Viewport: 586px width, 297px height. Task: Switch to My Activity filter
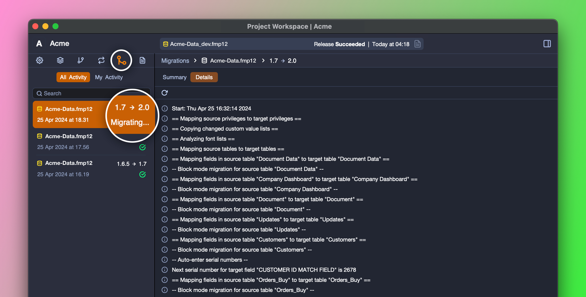click(x=109, y=77)
